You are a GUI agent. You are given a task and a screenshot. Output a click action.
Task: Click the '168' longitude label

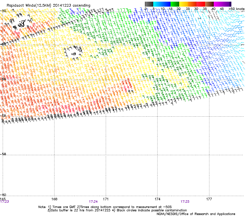coord(55,199)
